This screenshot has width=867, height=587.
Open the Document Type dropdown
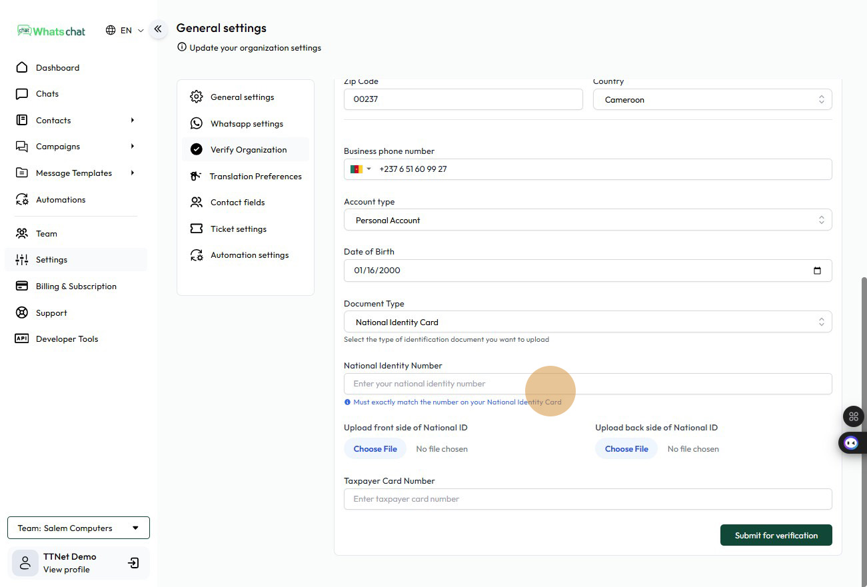click(587, 322)
